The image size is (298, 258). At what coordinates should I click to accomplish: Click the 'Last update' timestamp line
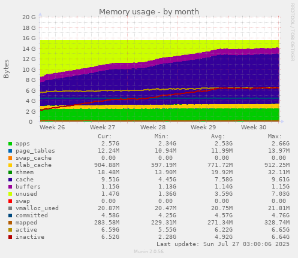tap(223, 244)
